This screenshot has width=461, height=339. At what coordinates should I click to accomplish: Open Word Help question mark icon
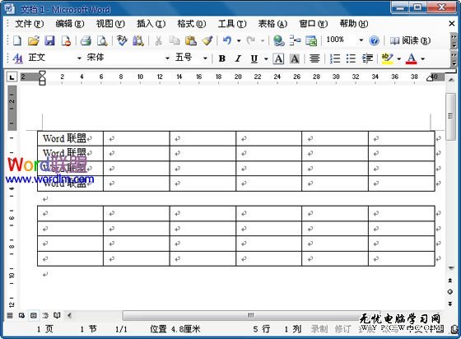374,40
